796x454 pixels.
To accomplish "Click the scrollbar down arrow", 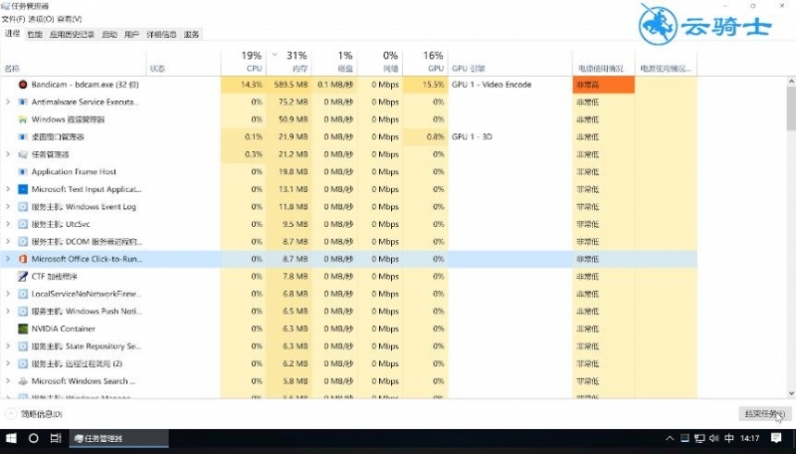I will (x=791, y=393).
